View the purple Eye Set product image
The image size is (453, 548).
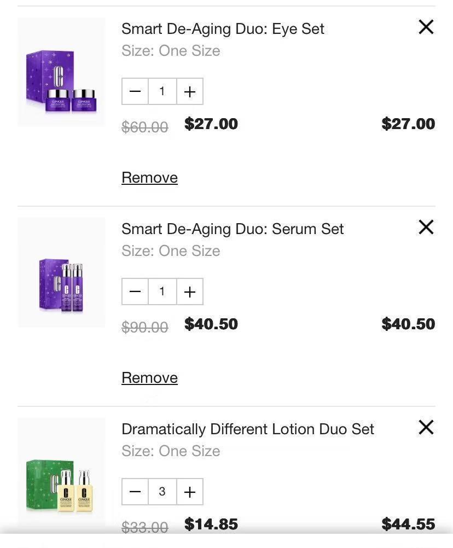pos(61,72)
